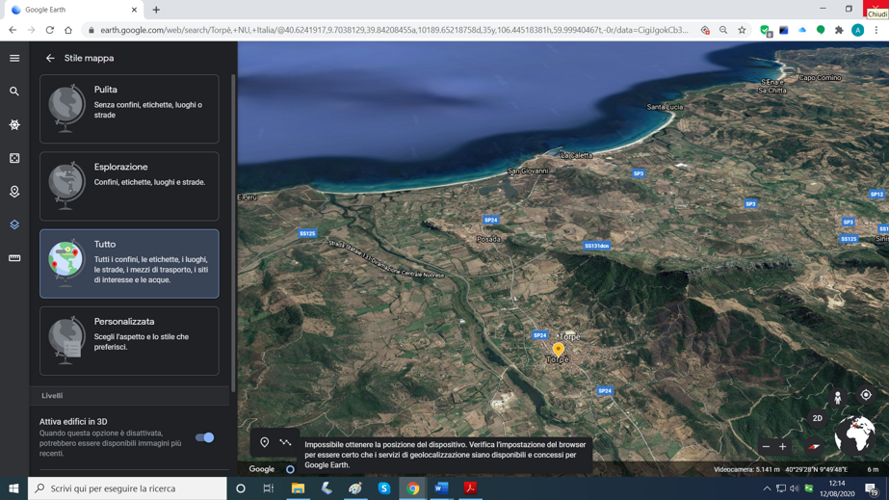Open the Chrome zoom magnifier icon

click(723, 30)
